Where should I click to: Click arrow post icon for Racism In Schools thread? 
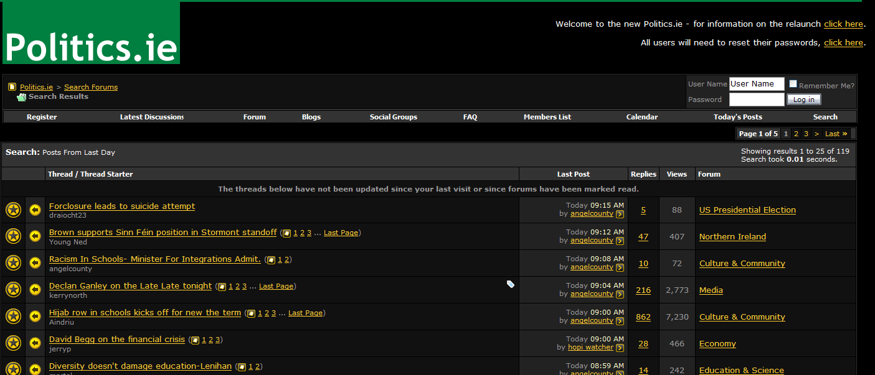(35, 263)
